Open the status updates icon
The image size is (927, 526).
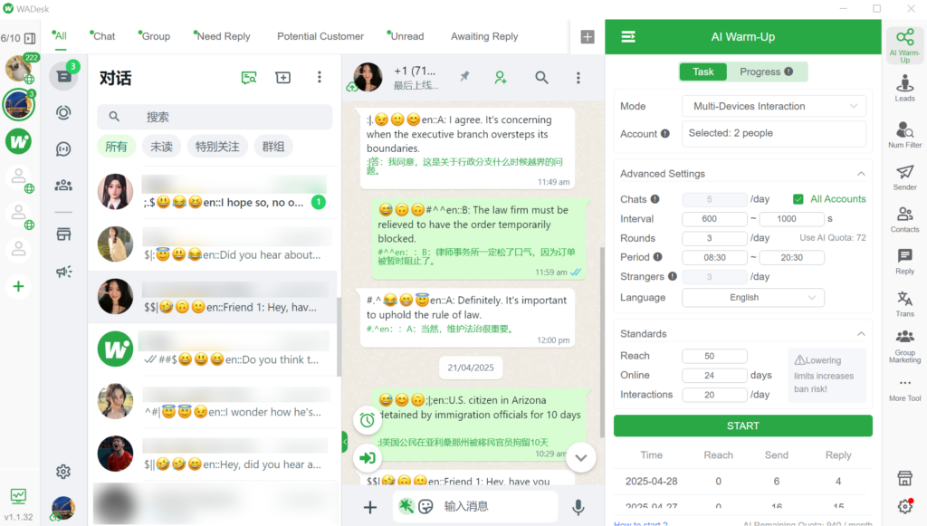click(63, 112)
